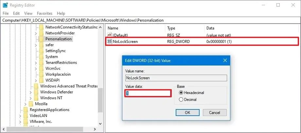The height and width of the screenshot is (133, 301).
Task: Click the Value data input field
Action: [x=148, y=93]
